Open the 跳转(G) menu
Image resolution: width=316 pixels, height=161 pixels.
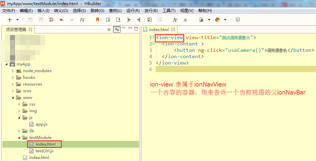pos(97,11)
